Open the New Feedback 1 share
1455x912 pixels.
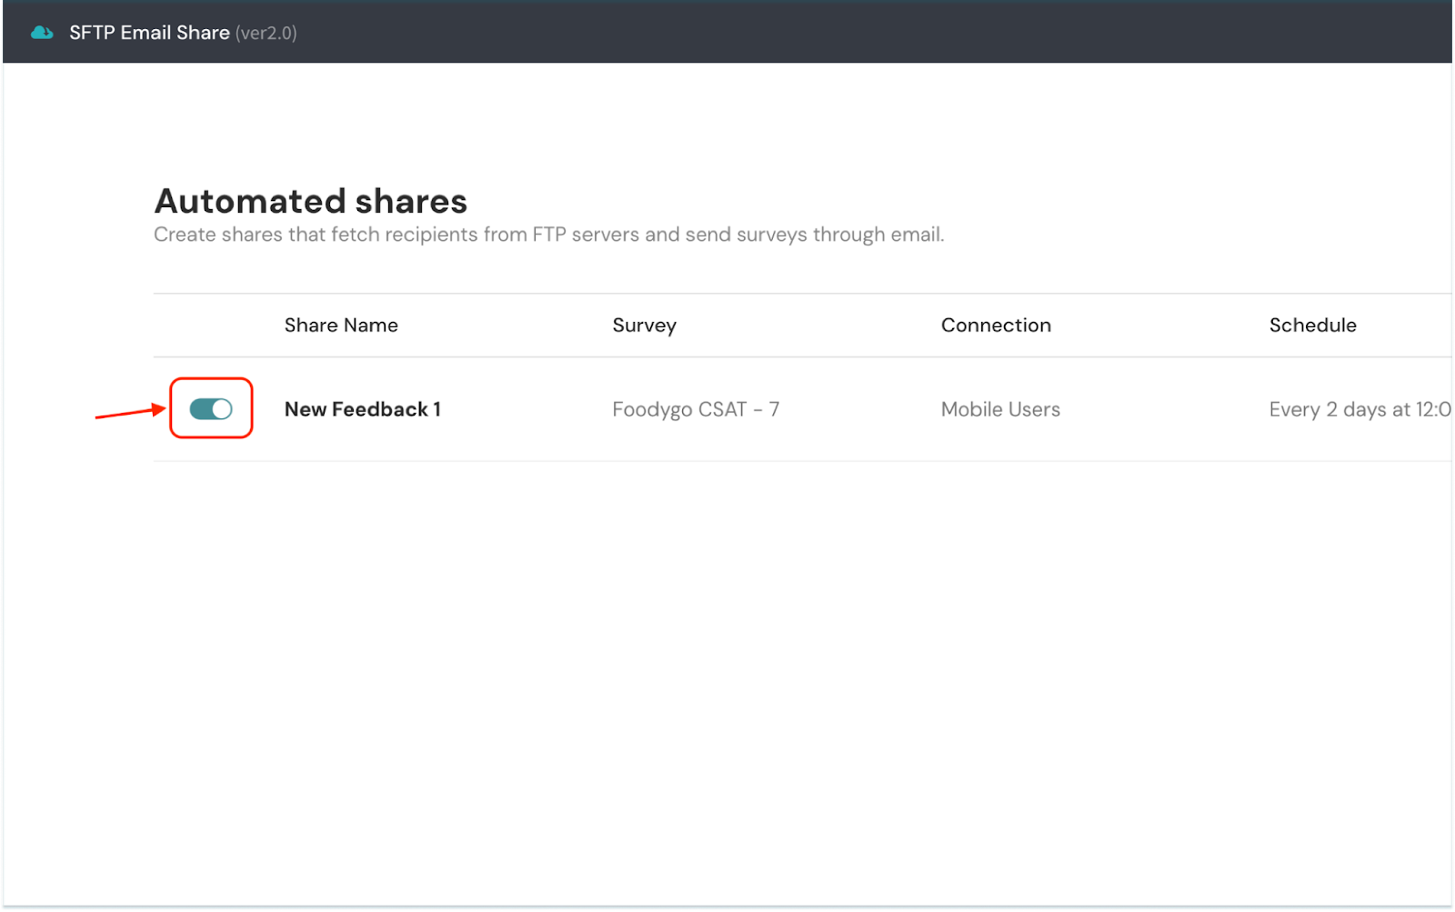tap(362, 409)
